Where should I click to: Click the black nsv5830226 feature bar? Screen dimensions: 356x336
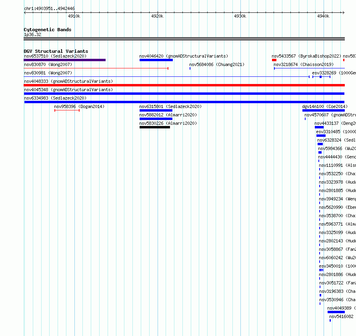(x=155, y=127)
